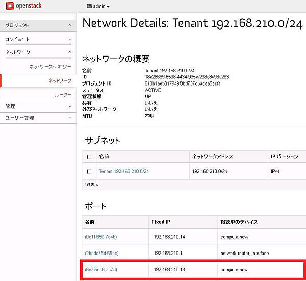Check the Tenant 192.168.210.0/24 subnet row checkbox
The width and height of the screenshot is (306, 281).
(x=89, y=172)
